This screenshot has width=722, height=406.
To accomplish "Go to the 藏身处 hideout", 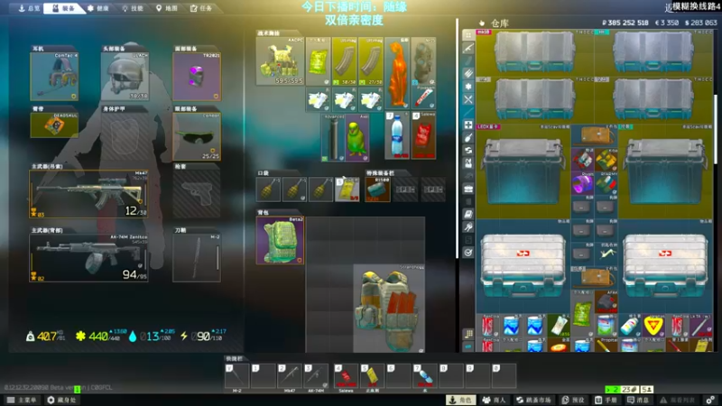I will coord(61,400).
